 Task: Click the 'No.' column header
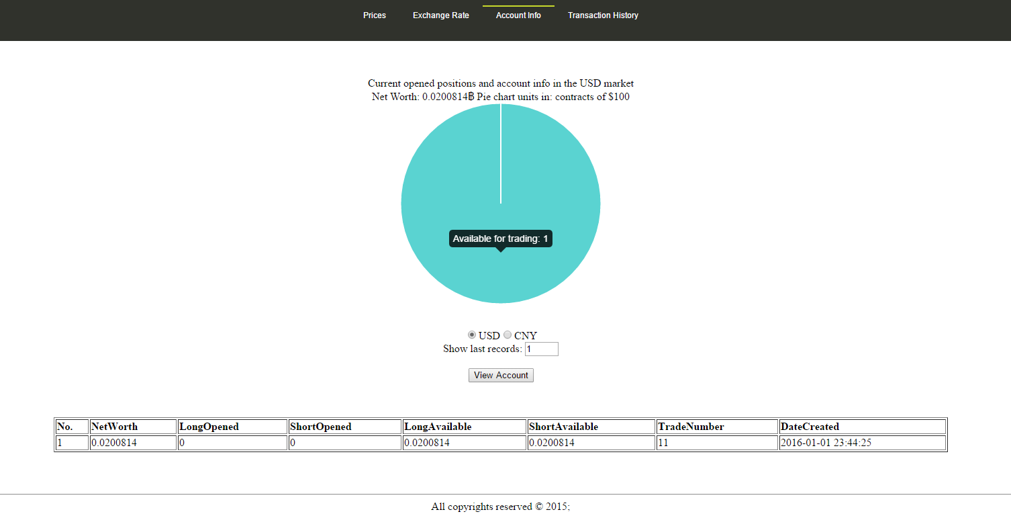[x=73, y=427]
